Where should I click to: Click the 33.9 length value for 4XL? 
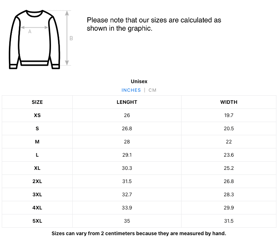tap(127, 208)
